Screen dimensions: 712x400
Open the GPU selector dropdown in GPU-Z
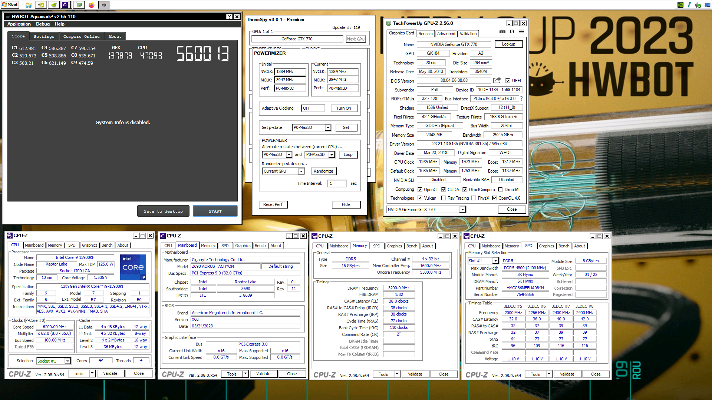pos(462,210)
